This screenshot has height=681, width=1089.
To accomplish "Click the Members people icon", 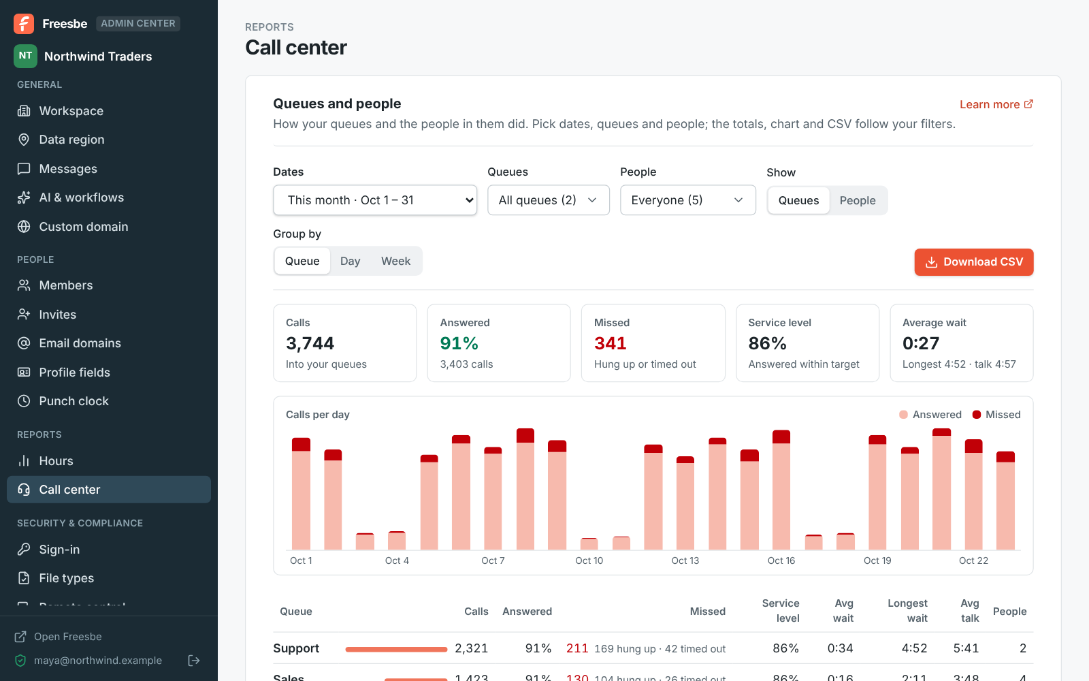I will coord(24,285).
